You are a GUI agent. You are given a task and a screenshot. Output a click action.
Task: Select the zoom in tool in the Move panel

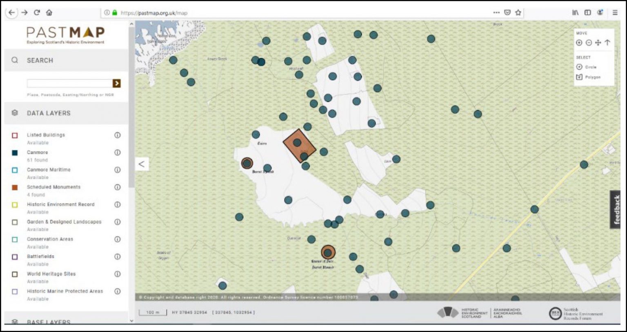(580, 42)
